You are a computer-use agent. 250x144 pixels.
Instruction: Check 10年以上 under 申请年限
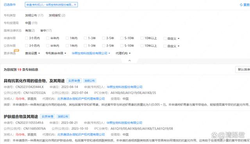pos(142,38)
